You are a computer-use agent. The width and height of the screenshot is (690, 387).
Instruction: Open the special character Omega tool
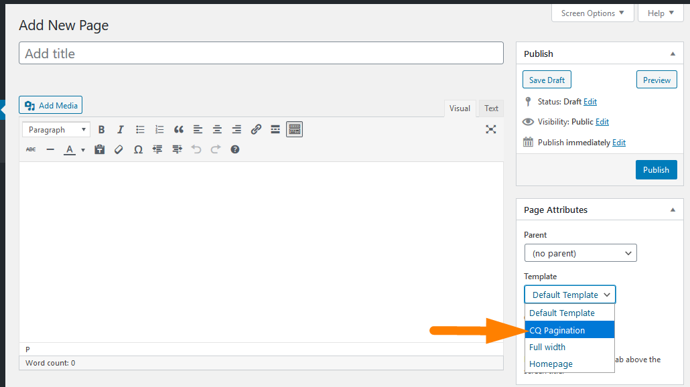(x=138, y=149)
